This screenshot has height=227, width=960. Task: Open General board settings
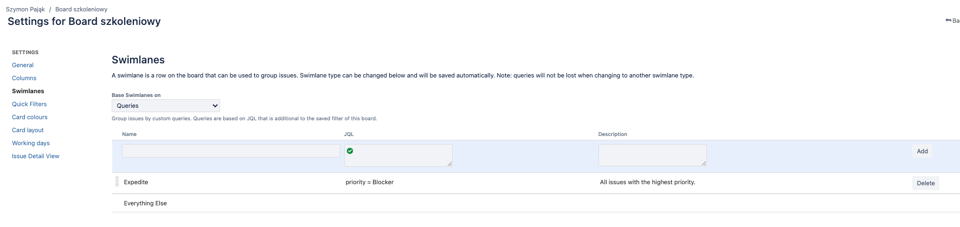tap(23, 65)
